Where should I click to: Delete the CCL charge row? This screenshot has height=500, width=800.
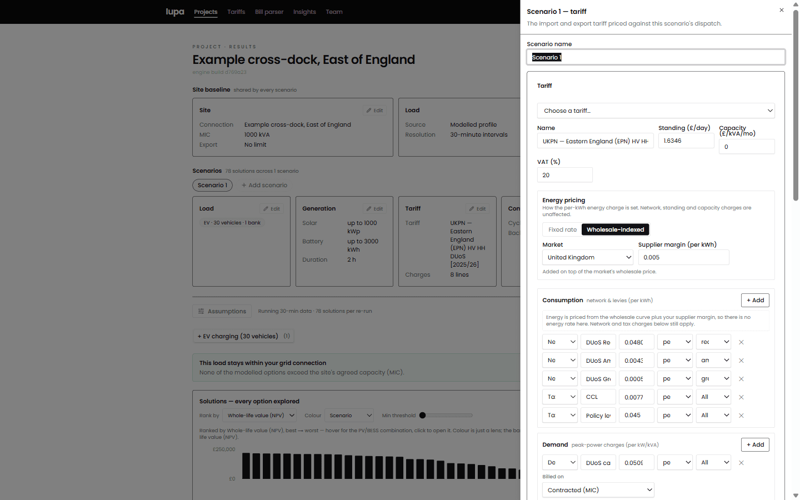741,397
